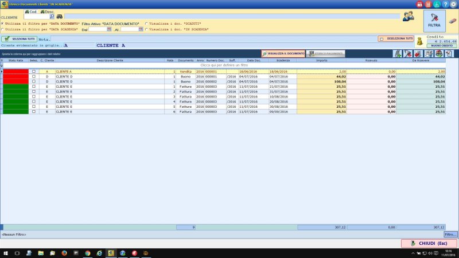Tick checkbox for CLIENTE E rata 1
Screen dimensions: 459x258
(34, 87)
